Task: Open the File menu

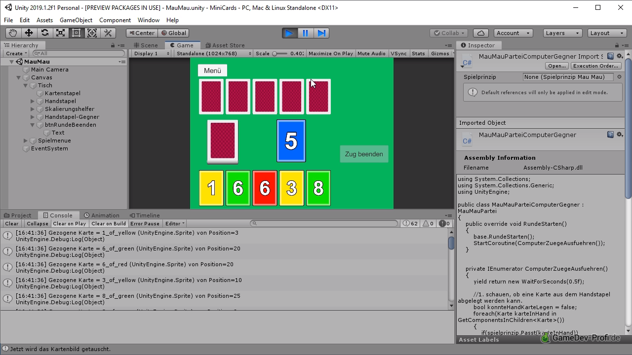Action: point(8,20)
